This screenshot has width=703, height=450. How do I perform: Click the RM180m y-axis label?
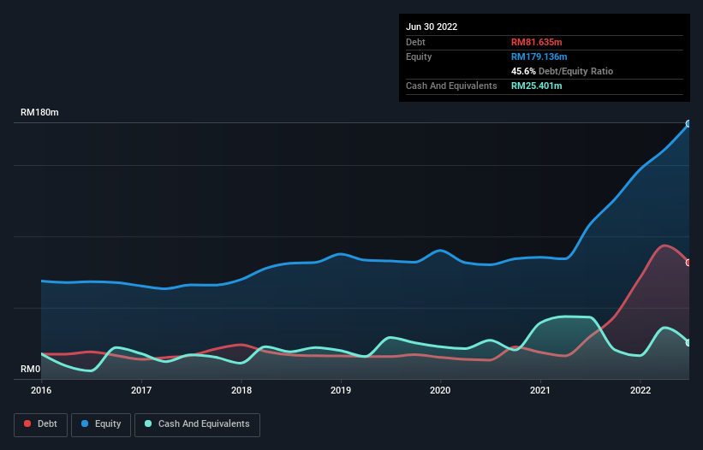click(39, 112)
